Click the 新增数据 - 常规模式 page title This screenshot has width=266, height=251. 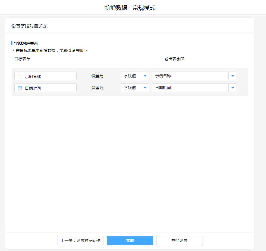(x=130, y=8)
